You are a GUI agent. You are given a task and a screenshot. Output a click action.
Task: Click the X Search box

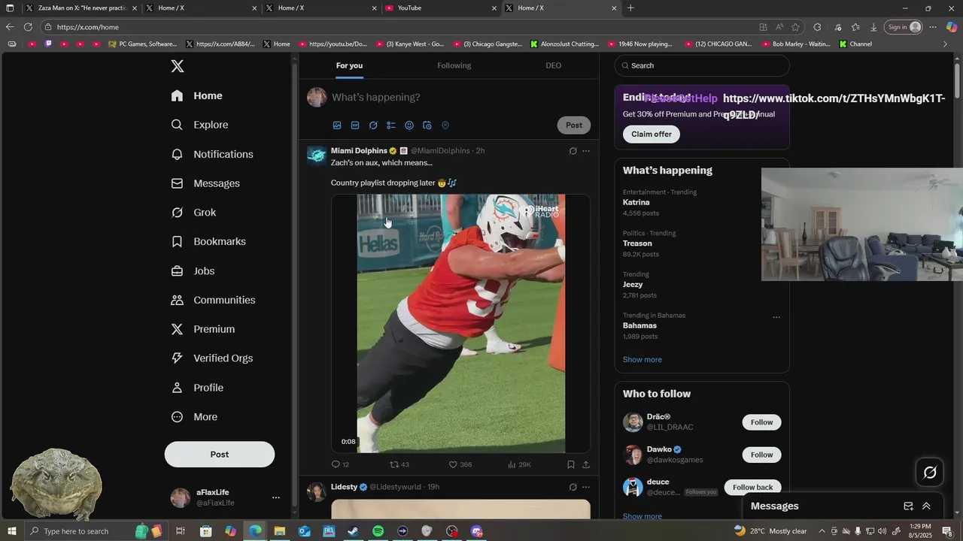point(702,65)
